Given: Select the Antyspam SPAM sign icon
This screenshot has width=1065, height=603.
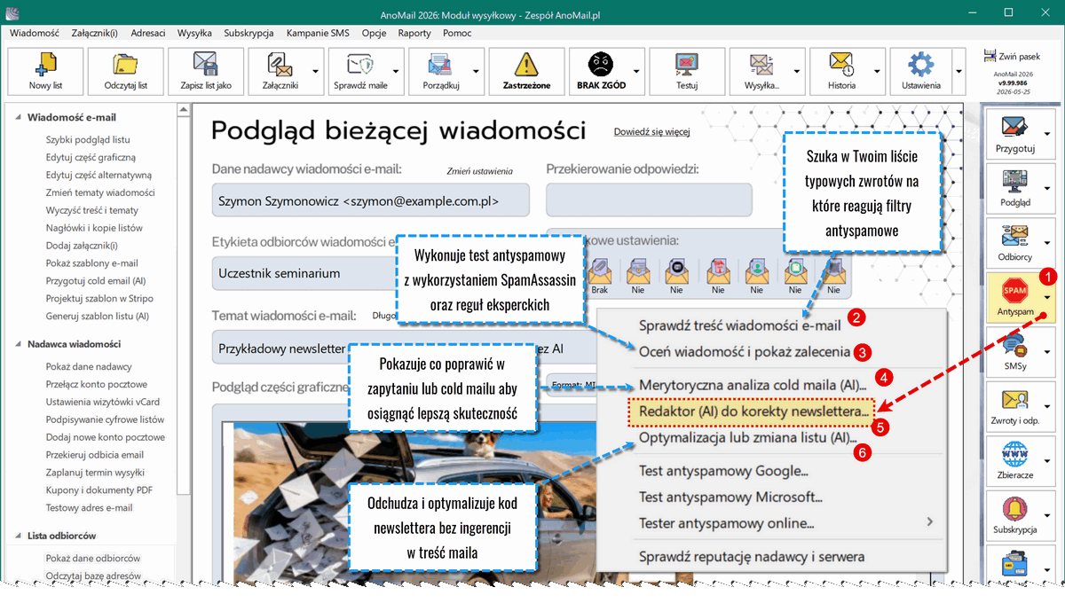Looking at the screenshot, I should (1014, 291).
